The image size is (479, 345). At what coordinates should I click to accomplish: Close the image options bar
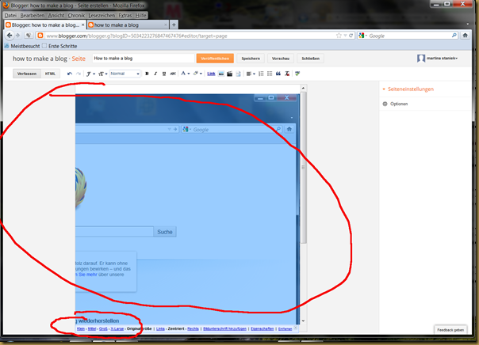tap(295, 328)
